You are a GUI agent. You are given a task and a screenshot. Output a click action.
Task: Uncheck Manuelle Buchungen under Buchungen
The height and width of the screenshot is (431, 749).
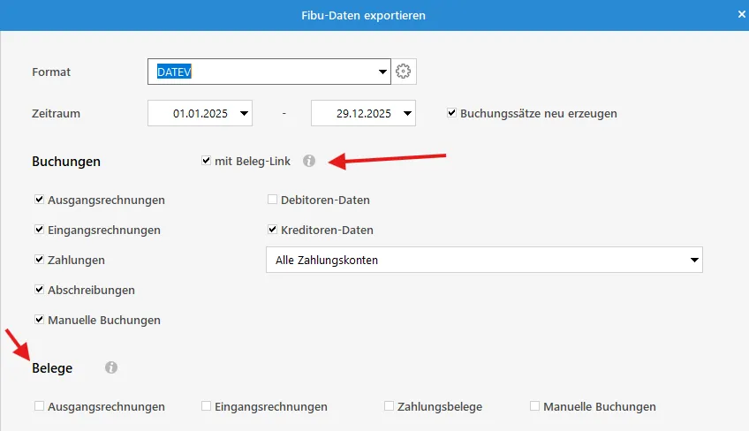[x=40, y=320]
